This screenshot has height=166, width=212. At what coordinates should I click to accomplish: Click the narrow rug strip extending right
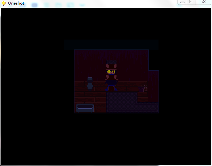pyautogui.click(x=148, y=107)
